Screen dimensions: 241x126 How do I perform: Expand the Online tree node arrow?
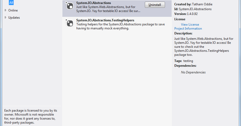point(6,10)
